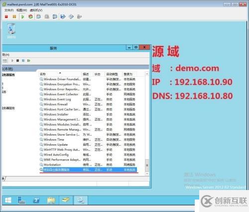Open File Explorer from the taskbar
The image size is (249, 212).
pos(51,200)
